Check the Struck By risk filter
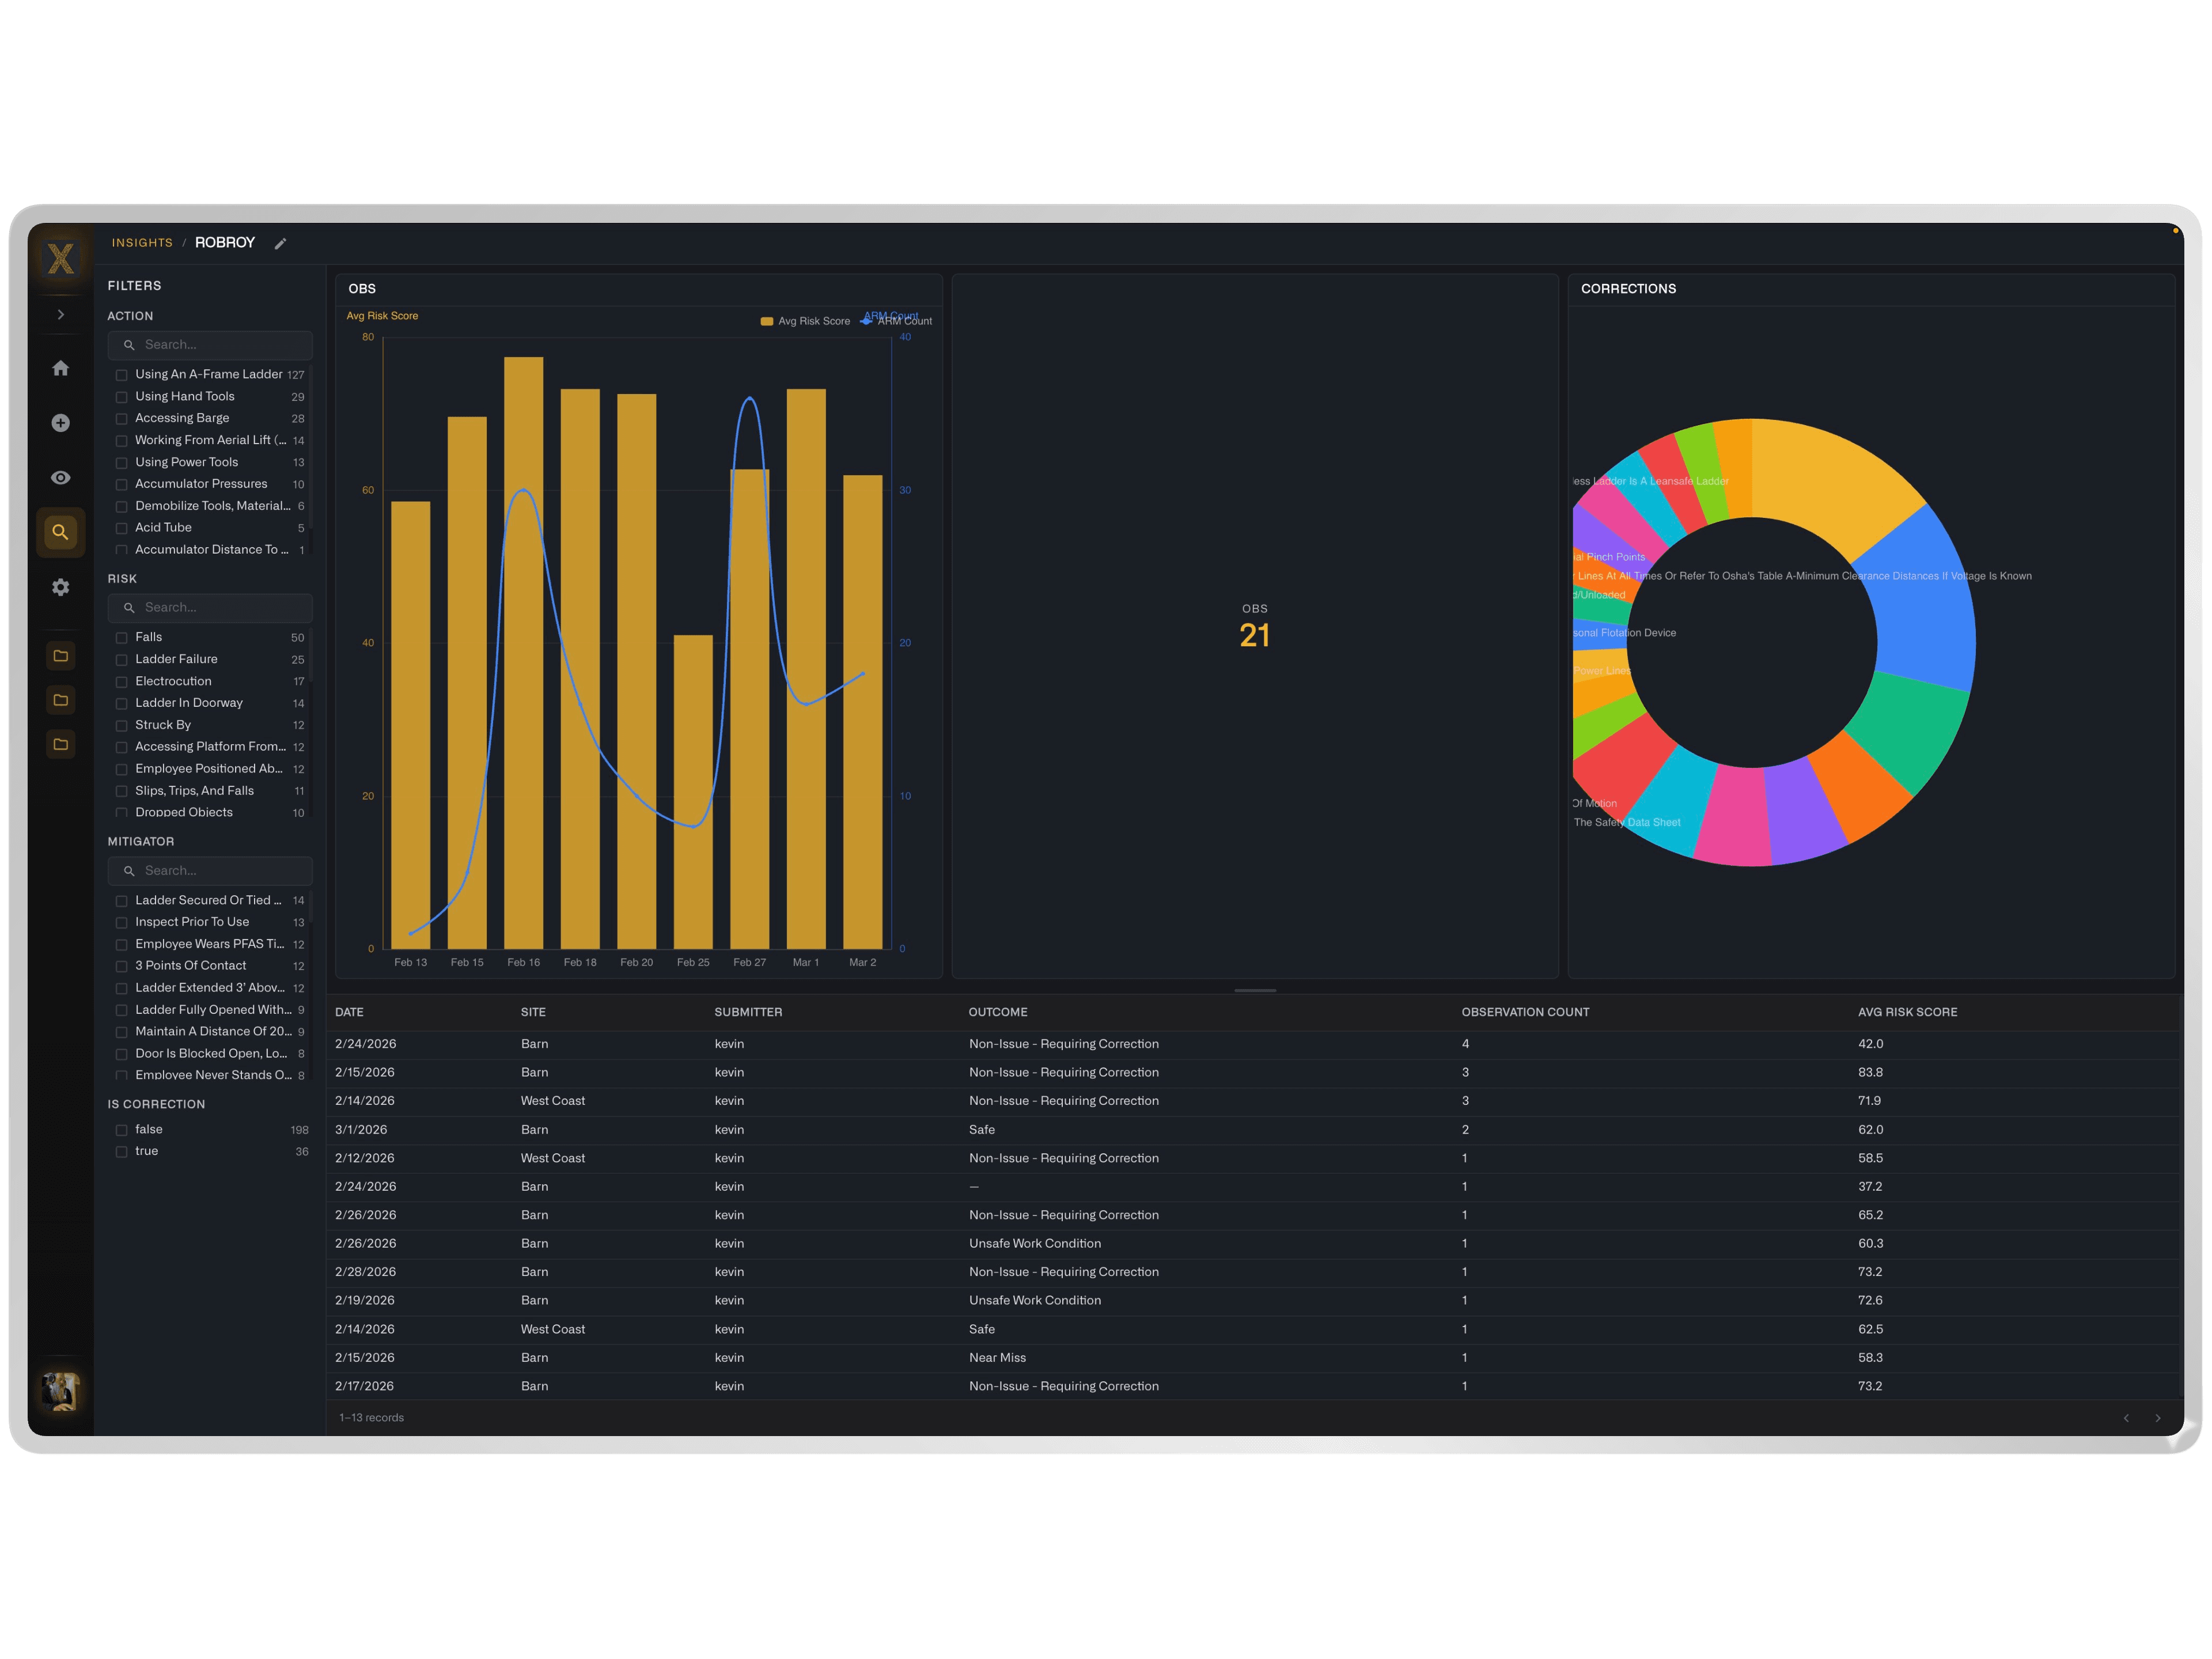Image resolution: width=2212 pixels, height=1659 pixels. tap(121, 726)
